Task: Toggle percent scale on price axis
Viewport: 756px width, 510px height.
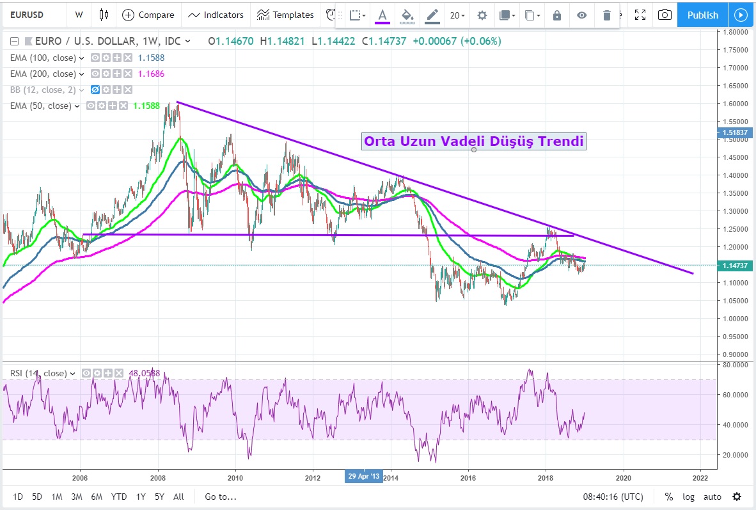Action: [x=669, y=497]
